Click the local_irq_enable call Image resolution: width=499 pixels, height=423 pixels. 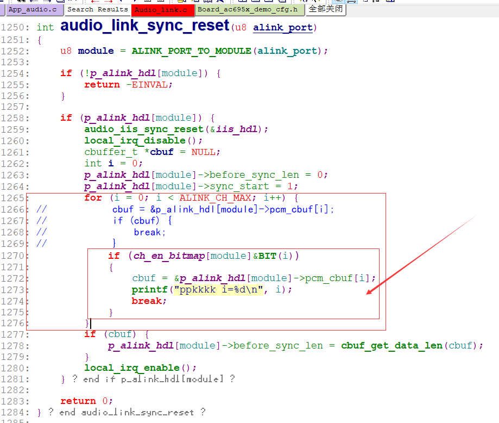point(132,368)
